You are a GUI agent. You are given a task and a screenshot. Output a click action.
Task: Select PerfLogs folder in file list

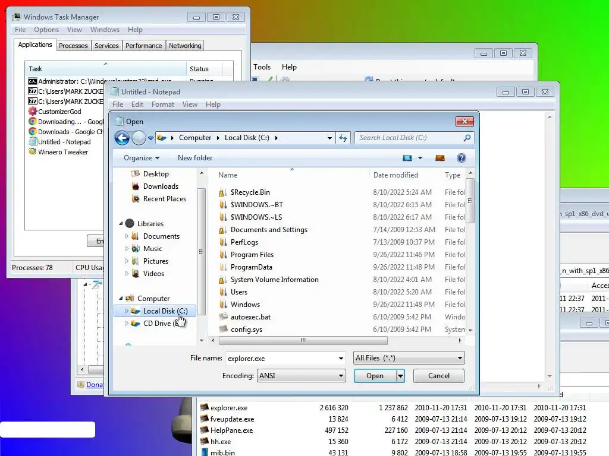(x=244, y=242)
